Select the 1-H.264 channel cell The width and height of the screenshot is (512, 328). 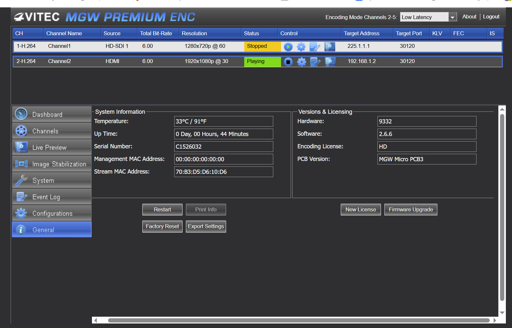(x=26, y=46)
